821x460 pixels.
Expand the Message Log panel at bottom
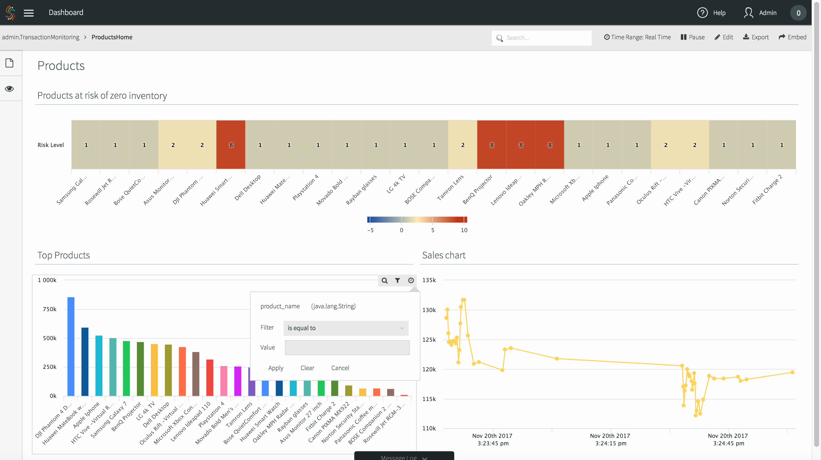pyautogui.click(x=404, y=457)
